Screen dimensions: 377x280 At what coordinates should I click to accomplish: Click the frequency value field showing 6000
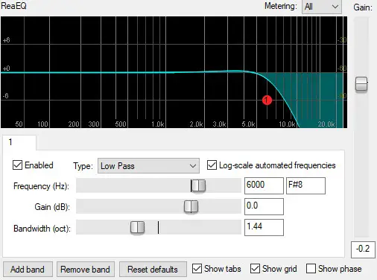[264, 185]
